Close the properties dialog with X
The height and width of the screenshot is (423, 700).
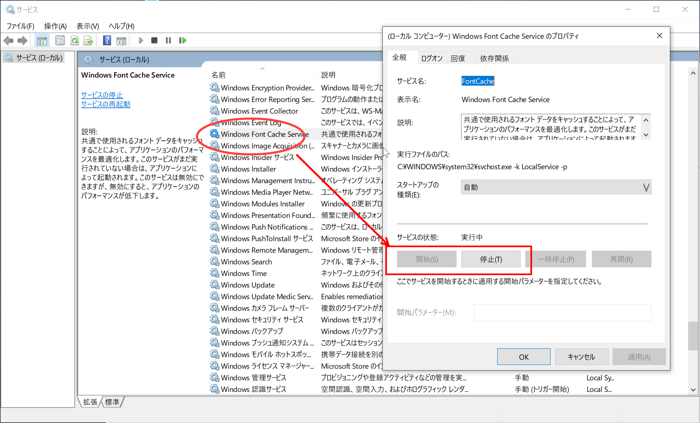[x=660, y=36]
